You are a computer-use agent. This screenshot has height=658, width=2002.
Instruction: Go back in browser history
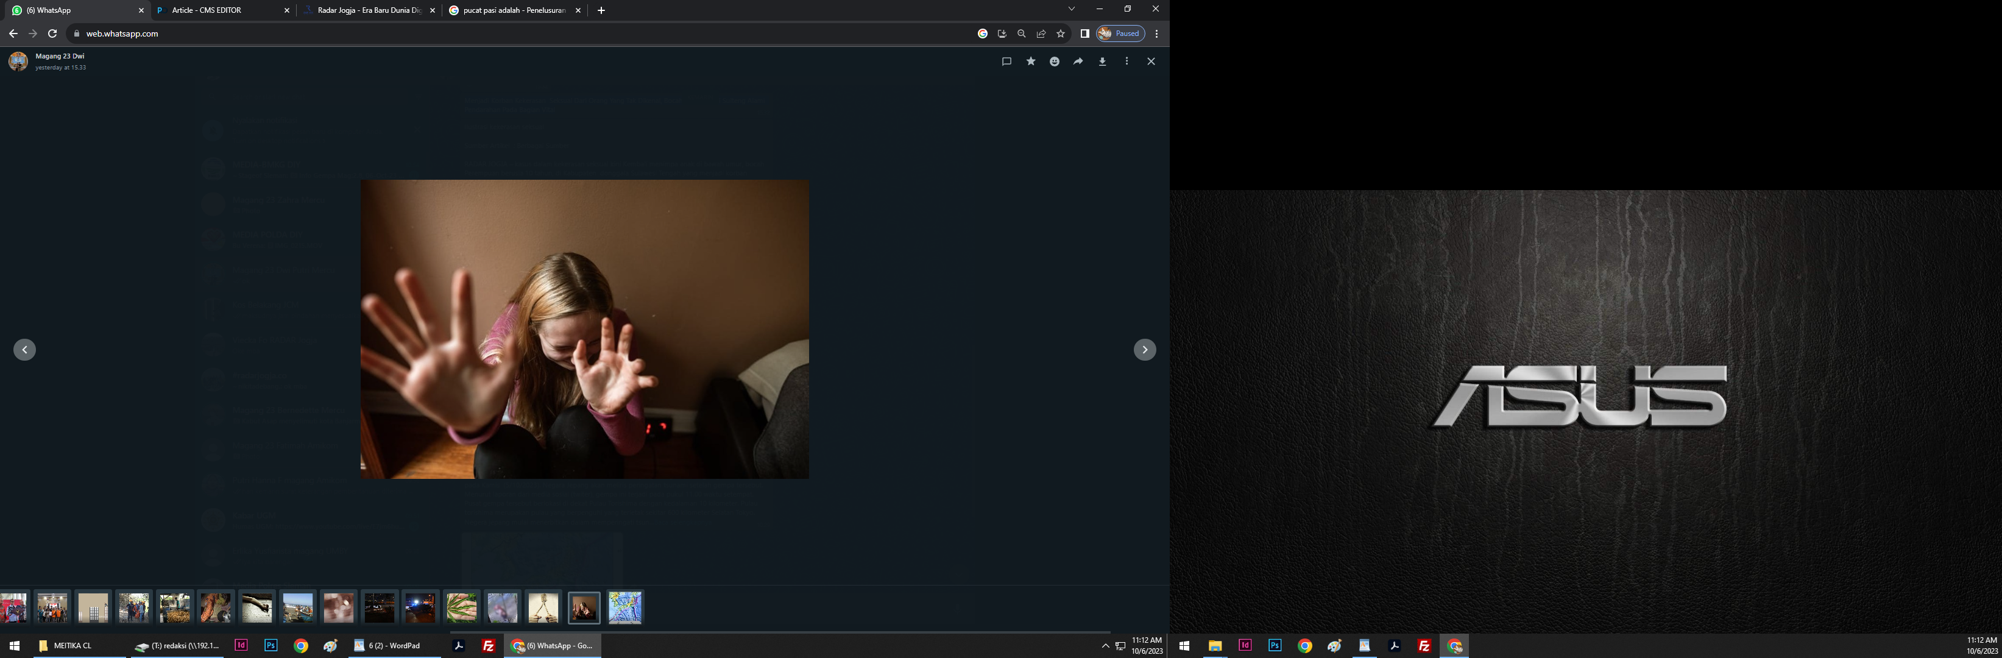point(13,34)
